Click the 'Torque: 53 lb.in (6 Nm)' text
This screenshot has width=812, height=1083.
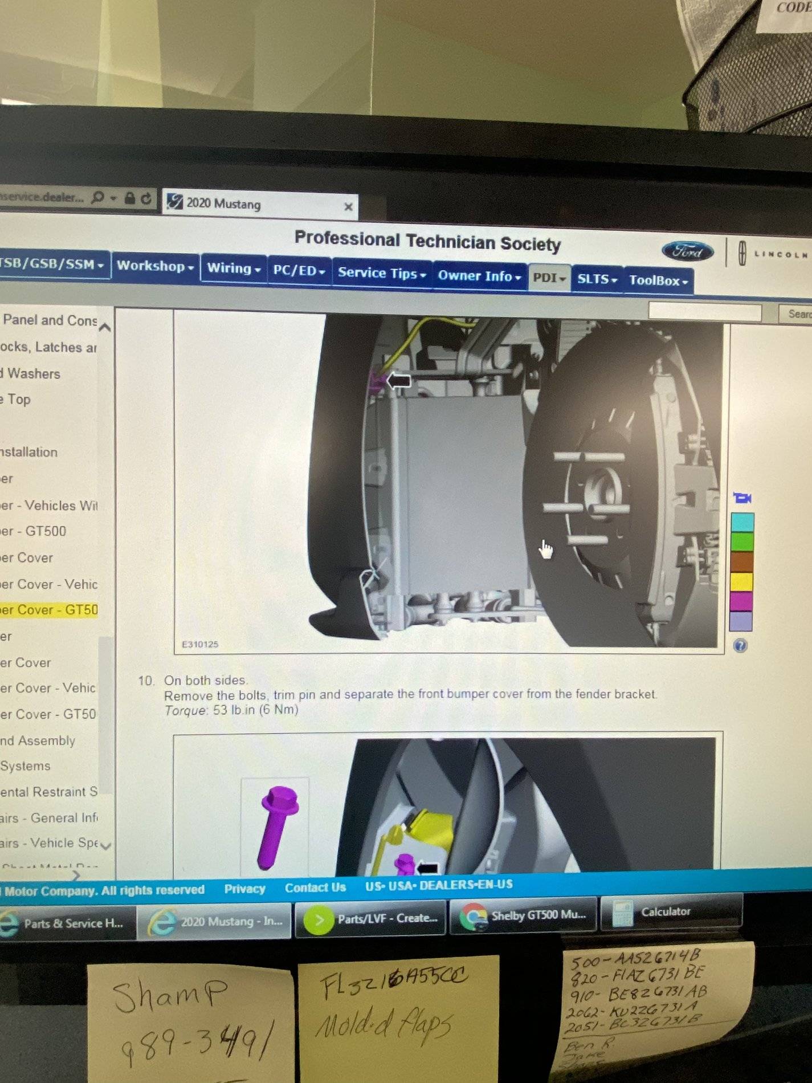click(231, 710)
